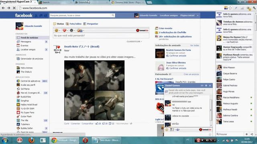Click Criar evento link
This screenshot has height=144, width=257.
pyautogui.click(x=165, y=28)
